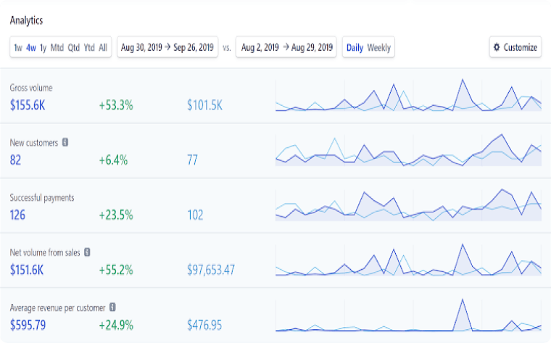Switch to Qtd range
This screenshot has height=343, width=551.
point(74,47)
